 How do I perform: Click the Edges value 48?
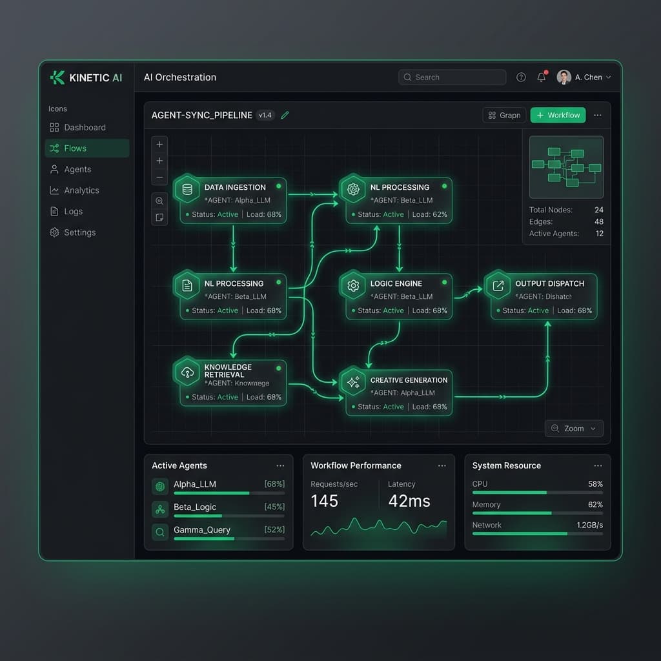(x=599, y=222)
